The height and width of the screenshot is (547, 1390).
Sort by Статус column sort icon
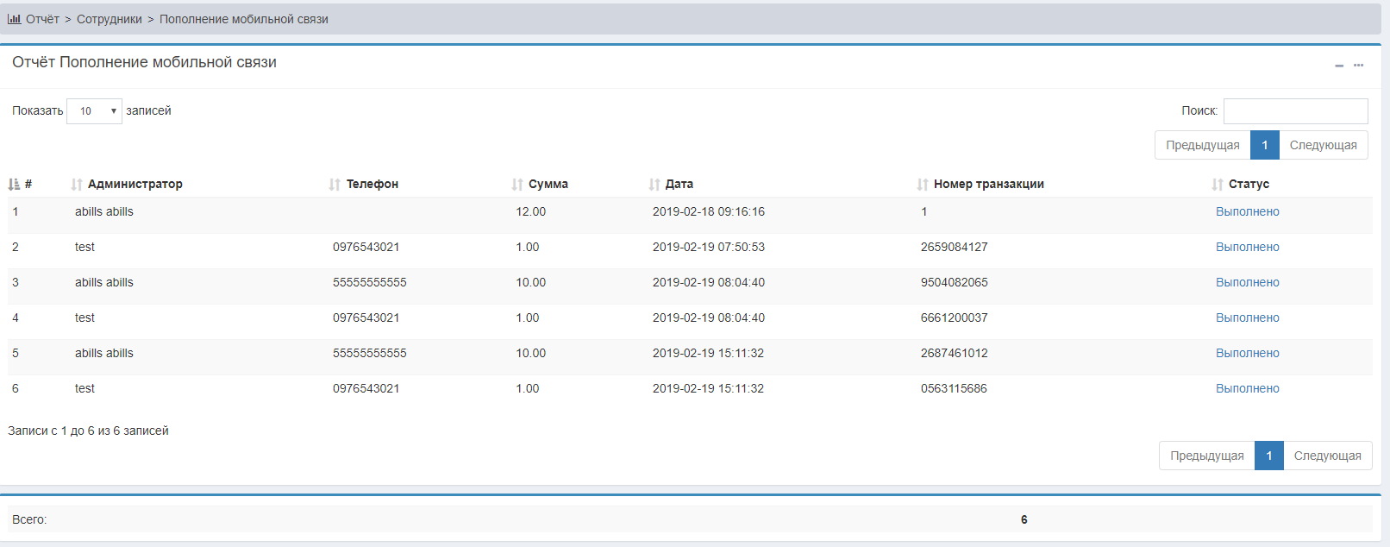1218,185
